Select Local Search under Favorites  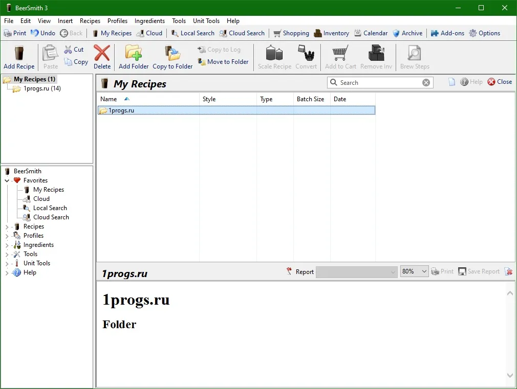(x=45, y=208)
